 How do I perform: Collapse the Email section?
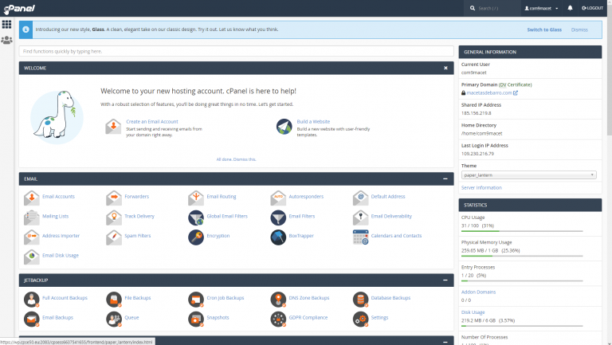(x=445, y=179)
